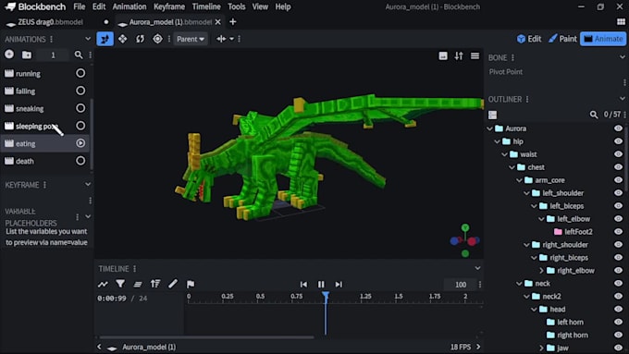Viewport: 629px width, 354px height.
Task: Jump to the timeline start
Action: pos(303,285)
